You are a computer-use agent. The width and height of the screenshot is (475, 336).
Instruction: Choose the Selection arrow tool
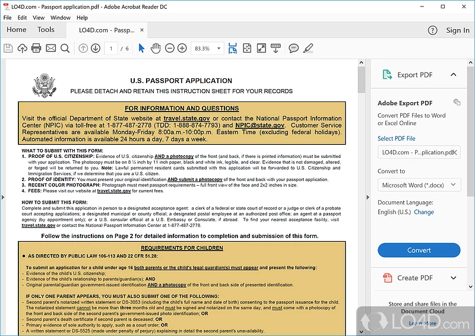pos(141,48)
